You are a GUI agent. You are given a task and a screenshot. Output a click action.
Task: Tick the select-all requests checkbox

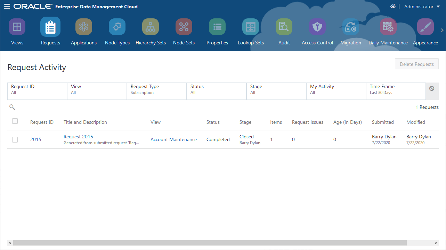tap(15, 121)
